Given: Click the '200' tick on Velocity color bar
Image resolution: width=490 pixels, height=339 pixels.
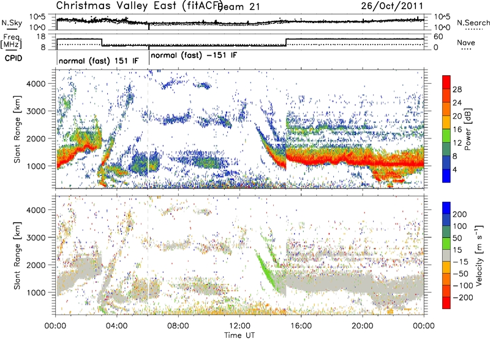Looking at the screenshot, I should pos(460,214).
